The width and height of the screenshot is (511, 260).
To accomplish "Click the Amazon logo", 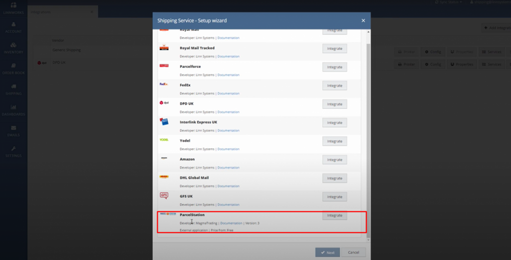I will pos(164,158).
